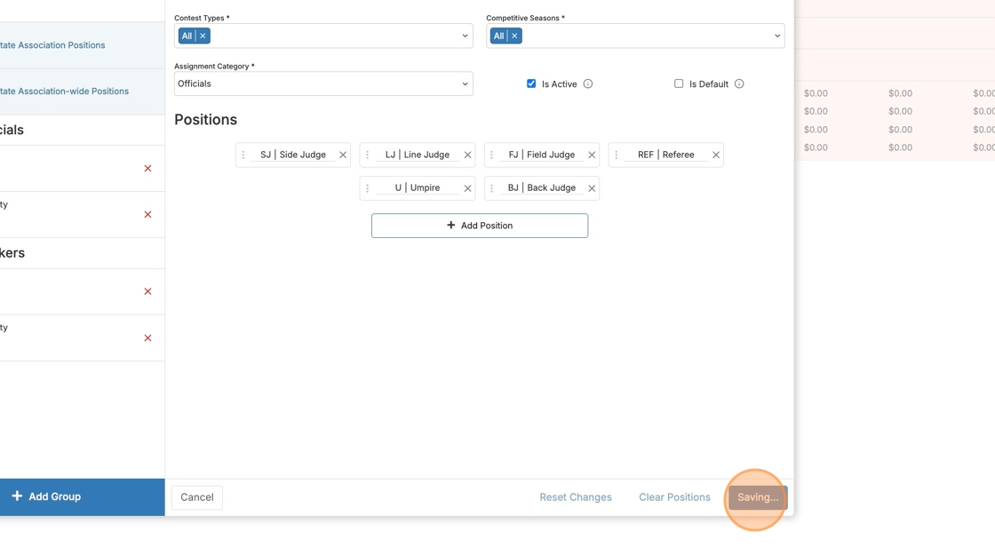Click the Add Position button

[480, 226]
